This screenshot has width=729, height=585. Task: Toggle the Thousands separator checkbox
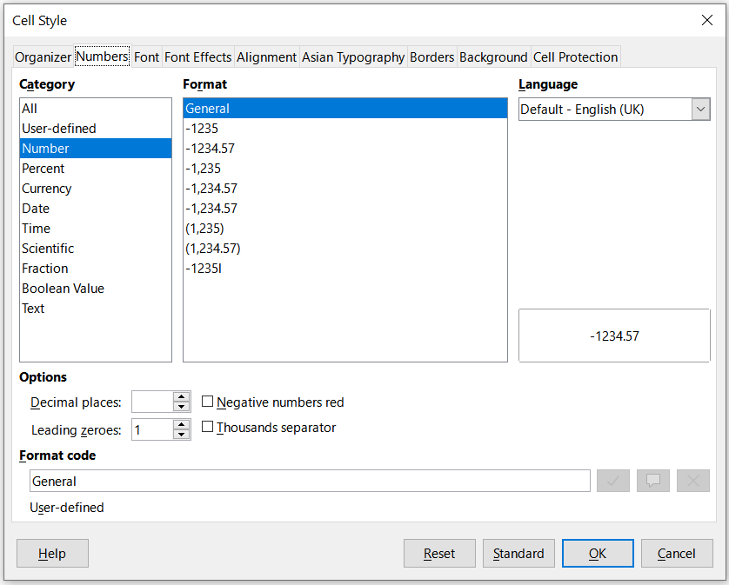207,427
